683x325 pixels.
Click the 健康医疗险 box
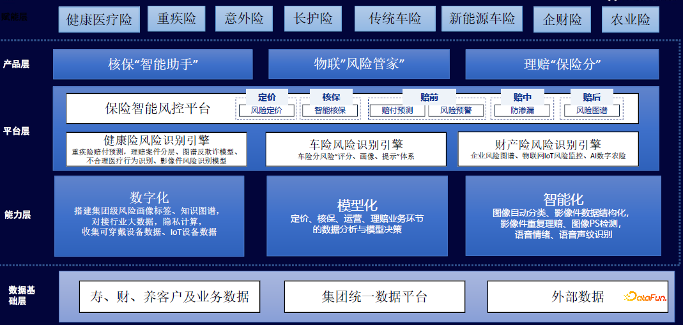tap(99, 19)
